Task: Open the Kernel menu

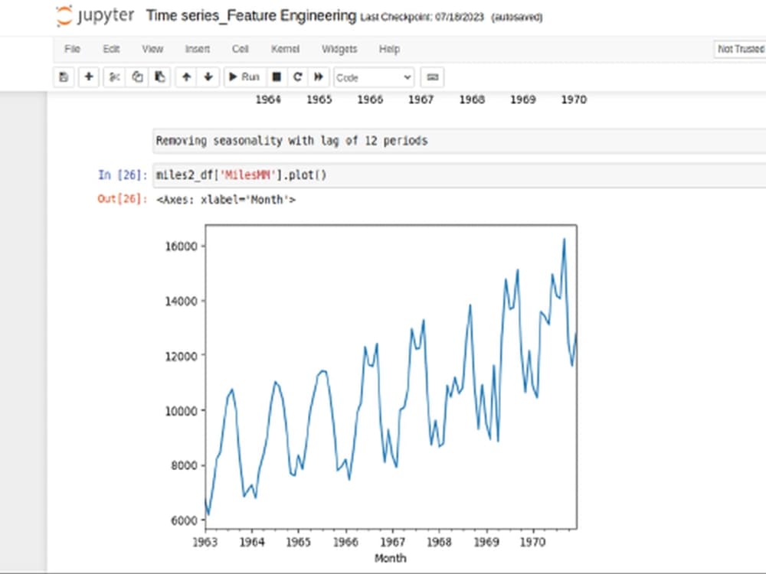Action: point(285,49)
